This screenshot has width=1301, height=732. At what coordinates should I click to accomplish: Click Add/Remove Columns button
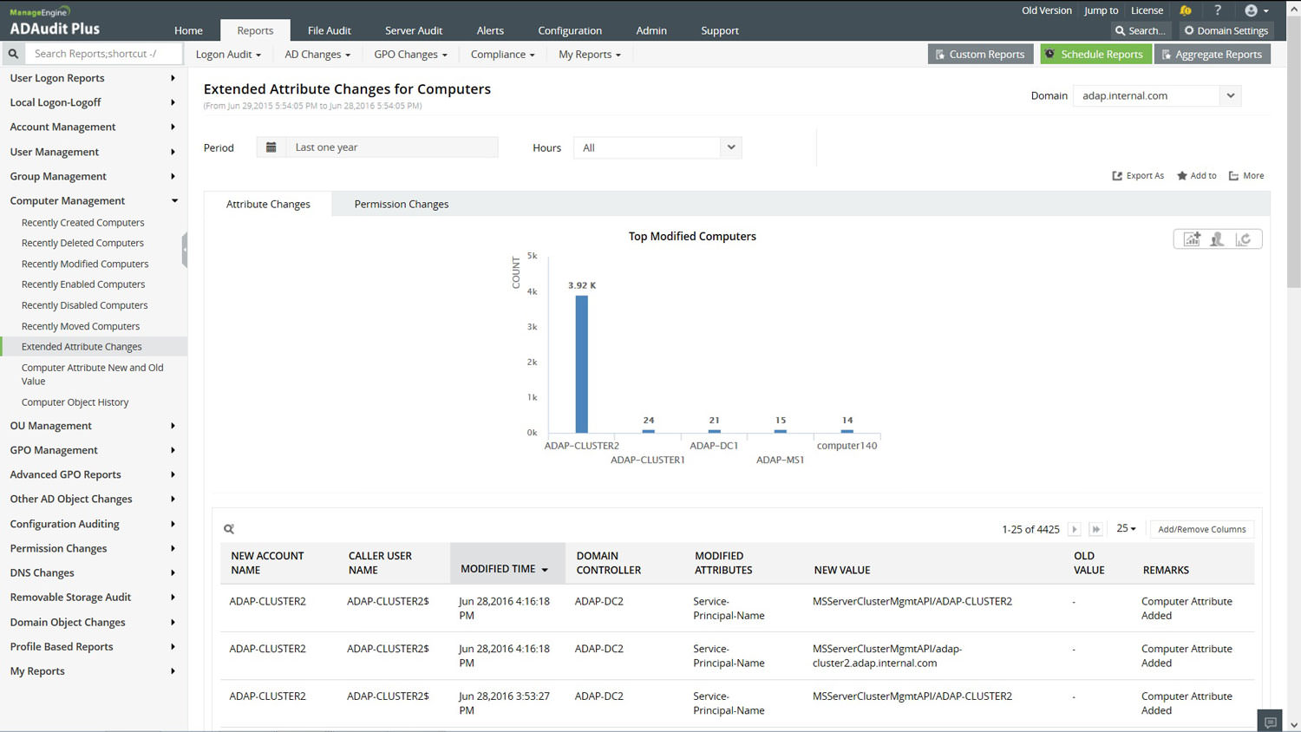(x=1201, y=529)
